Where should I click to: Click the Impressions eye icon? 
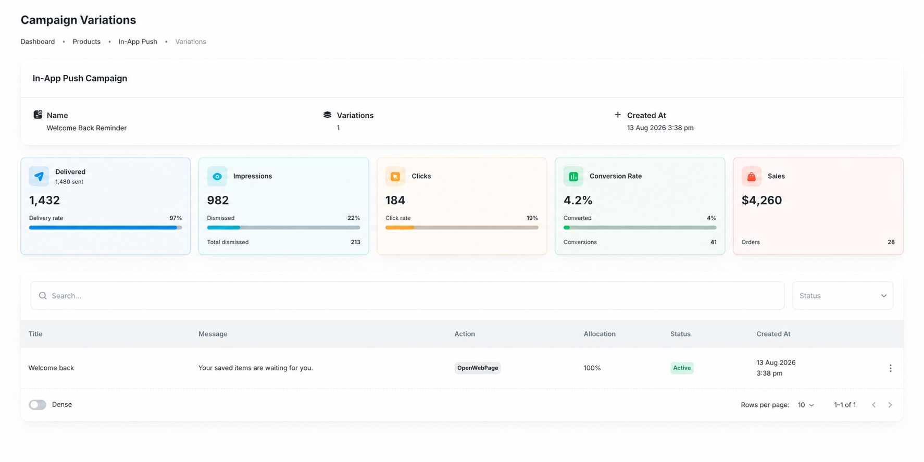(x=217, y=176)
